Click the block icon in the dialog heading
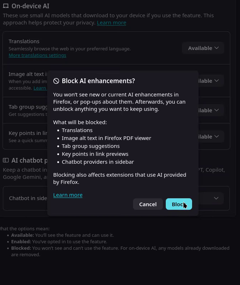Image resolution: width=240 pixels, height=285 pixels. click(56, 81)
